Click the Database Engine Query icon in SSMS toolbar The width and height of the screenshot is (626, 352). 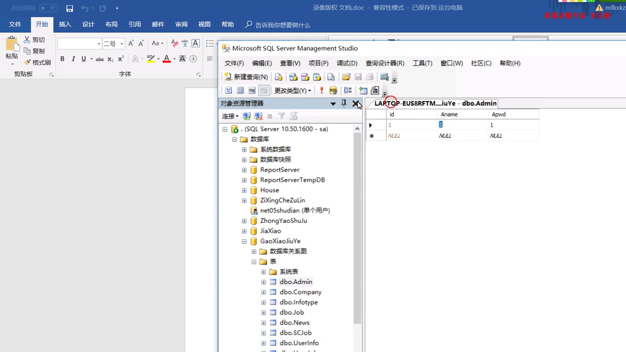tap(278, 77)
